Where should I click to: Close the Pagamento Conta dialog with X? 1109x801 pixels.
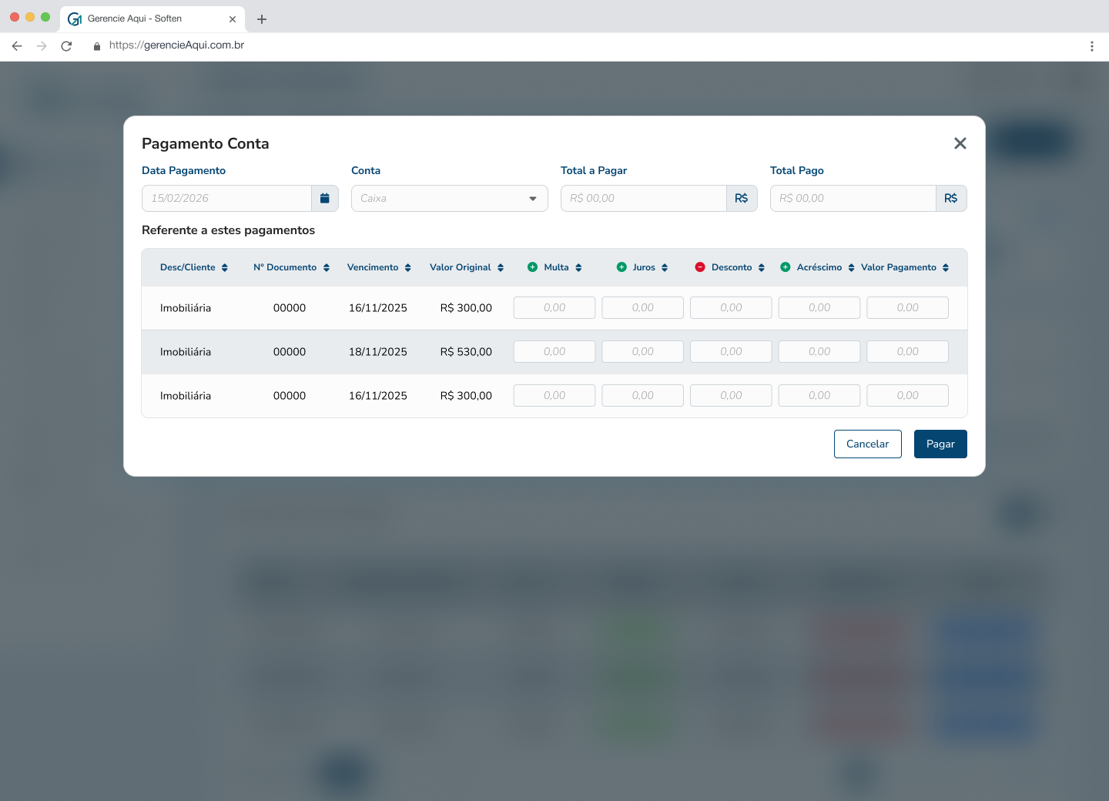click(960, 143)
